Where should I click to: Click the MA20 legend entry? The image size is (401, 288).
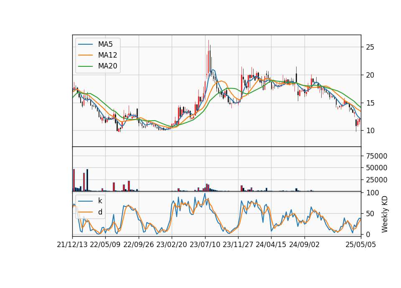tap(97, 66)
